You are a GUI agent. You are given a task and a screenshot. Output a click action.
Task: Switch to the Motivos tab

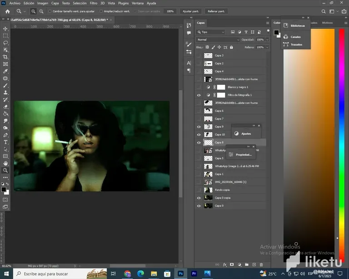click(x=327, y=23)
